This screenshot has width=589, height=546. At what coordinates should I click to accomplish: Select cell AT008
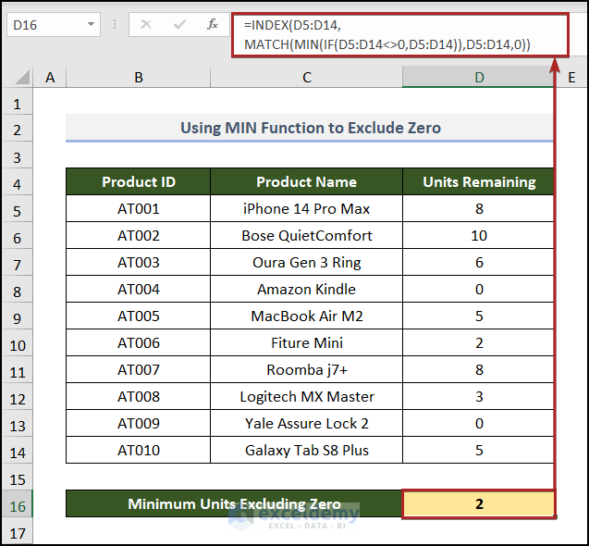click(139, 396)
